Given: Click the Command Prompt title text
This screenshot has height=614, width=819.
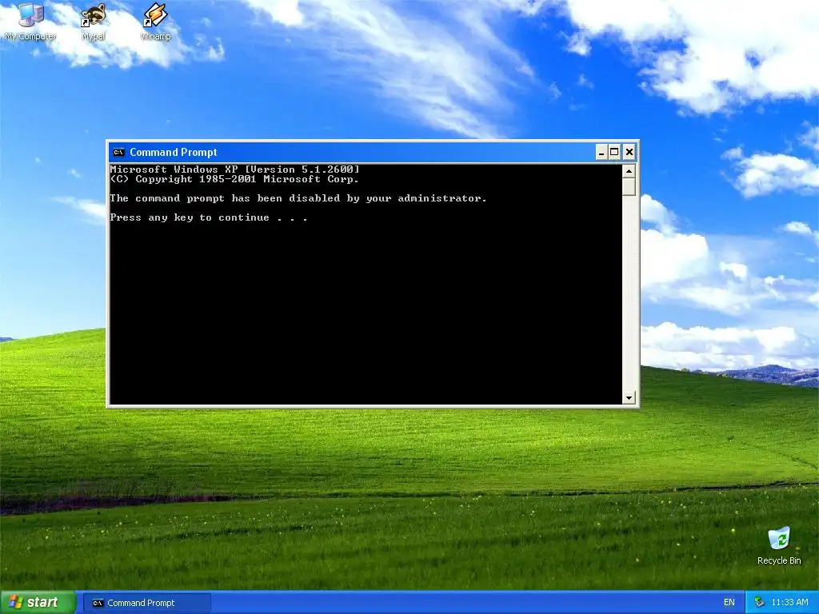Looking at the screenshot, I should 174,153.
